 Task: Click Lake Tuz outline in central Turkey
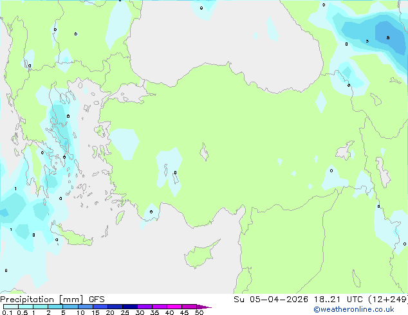204,152
